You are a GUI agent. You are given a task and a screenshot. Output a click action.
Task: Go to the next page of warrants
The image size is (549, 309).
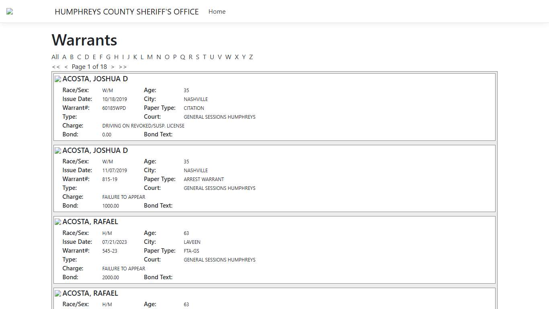[113, 66]
